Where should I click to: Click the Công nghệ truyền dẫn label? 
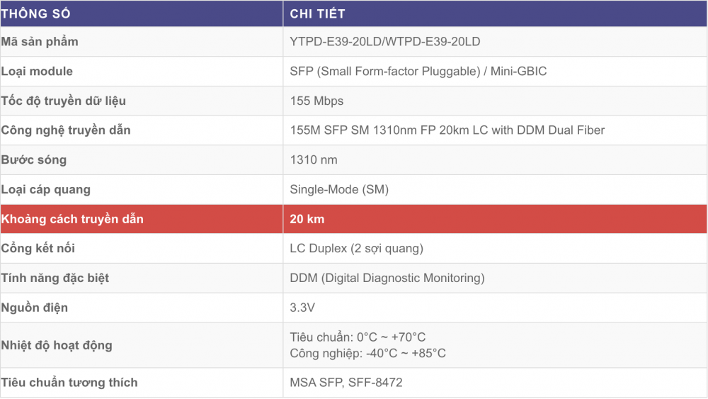coord(65,130)
